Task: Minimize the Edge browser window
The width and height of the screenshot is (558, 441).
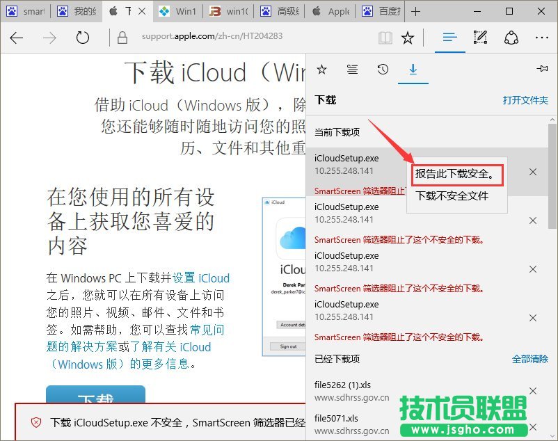Action: (477, 11)
